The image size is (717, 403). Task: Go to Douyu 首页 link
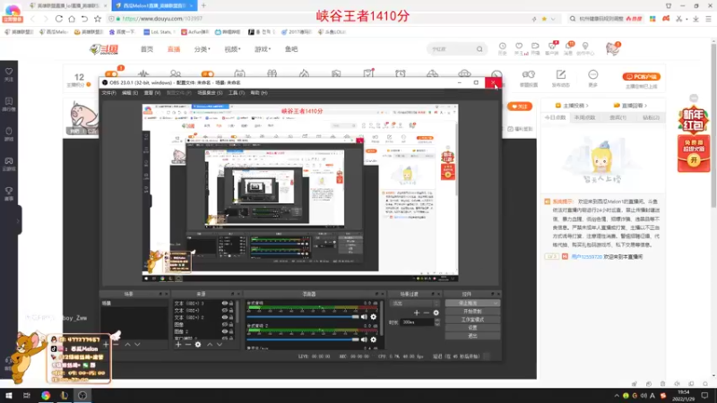147,49
